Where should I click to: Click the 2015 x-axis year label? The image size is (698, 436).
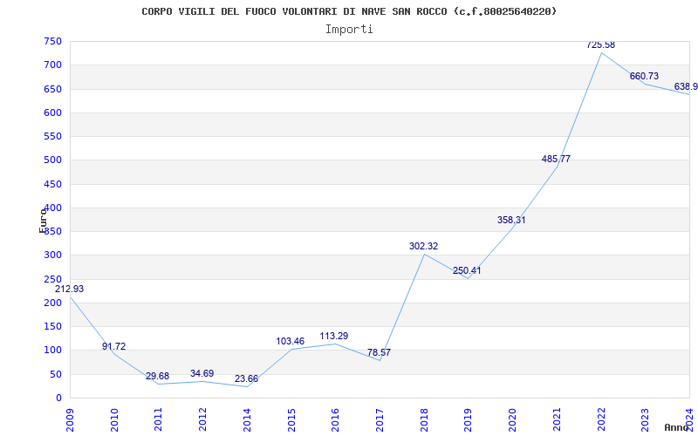[x=291, y=419]
